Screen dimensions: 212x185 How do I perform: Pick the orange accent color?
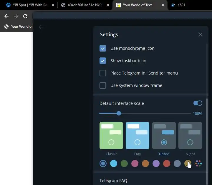coord(145,163)
